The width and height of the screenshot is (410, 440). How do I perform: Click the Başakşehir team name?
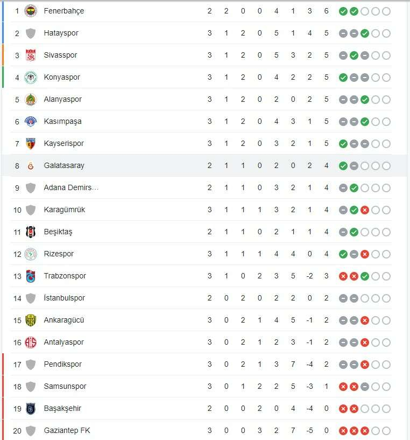(x=62, y=409)
